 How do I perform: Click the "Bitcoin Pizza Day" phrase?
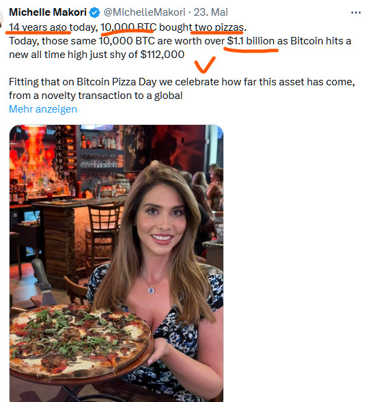[x=117, y=82]
